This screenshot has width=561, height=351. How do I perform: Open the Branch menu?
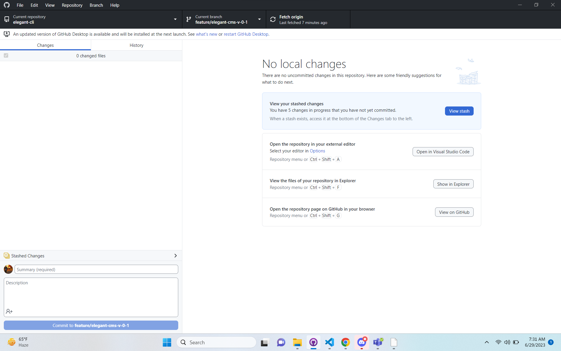point(96,5)
